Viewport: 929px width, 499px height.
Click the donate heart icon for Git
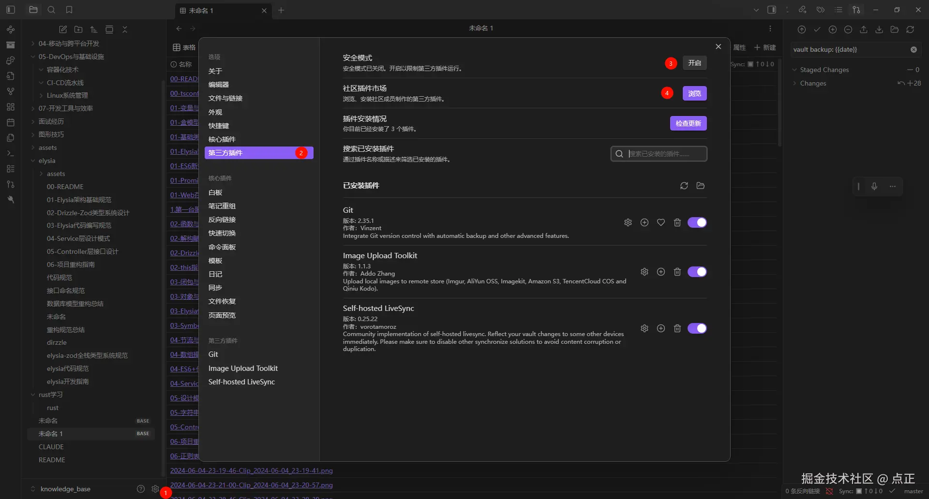[x=661, y=222]
